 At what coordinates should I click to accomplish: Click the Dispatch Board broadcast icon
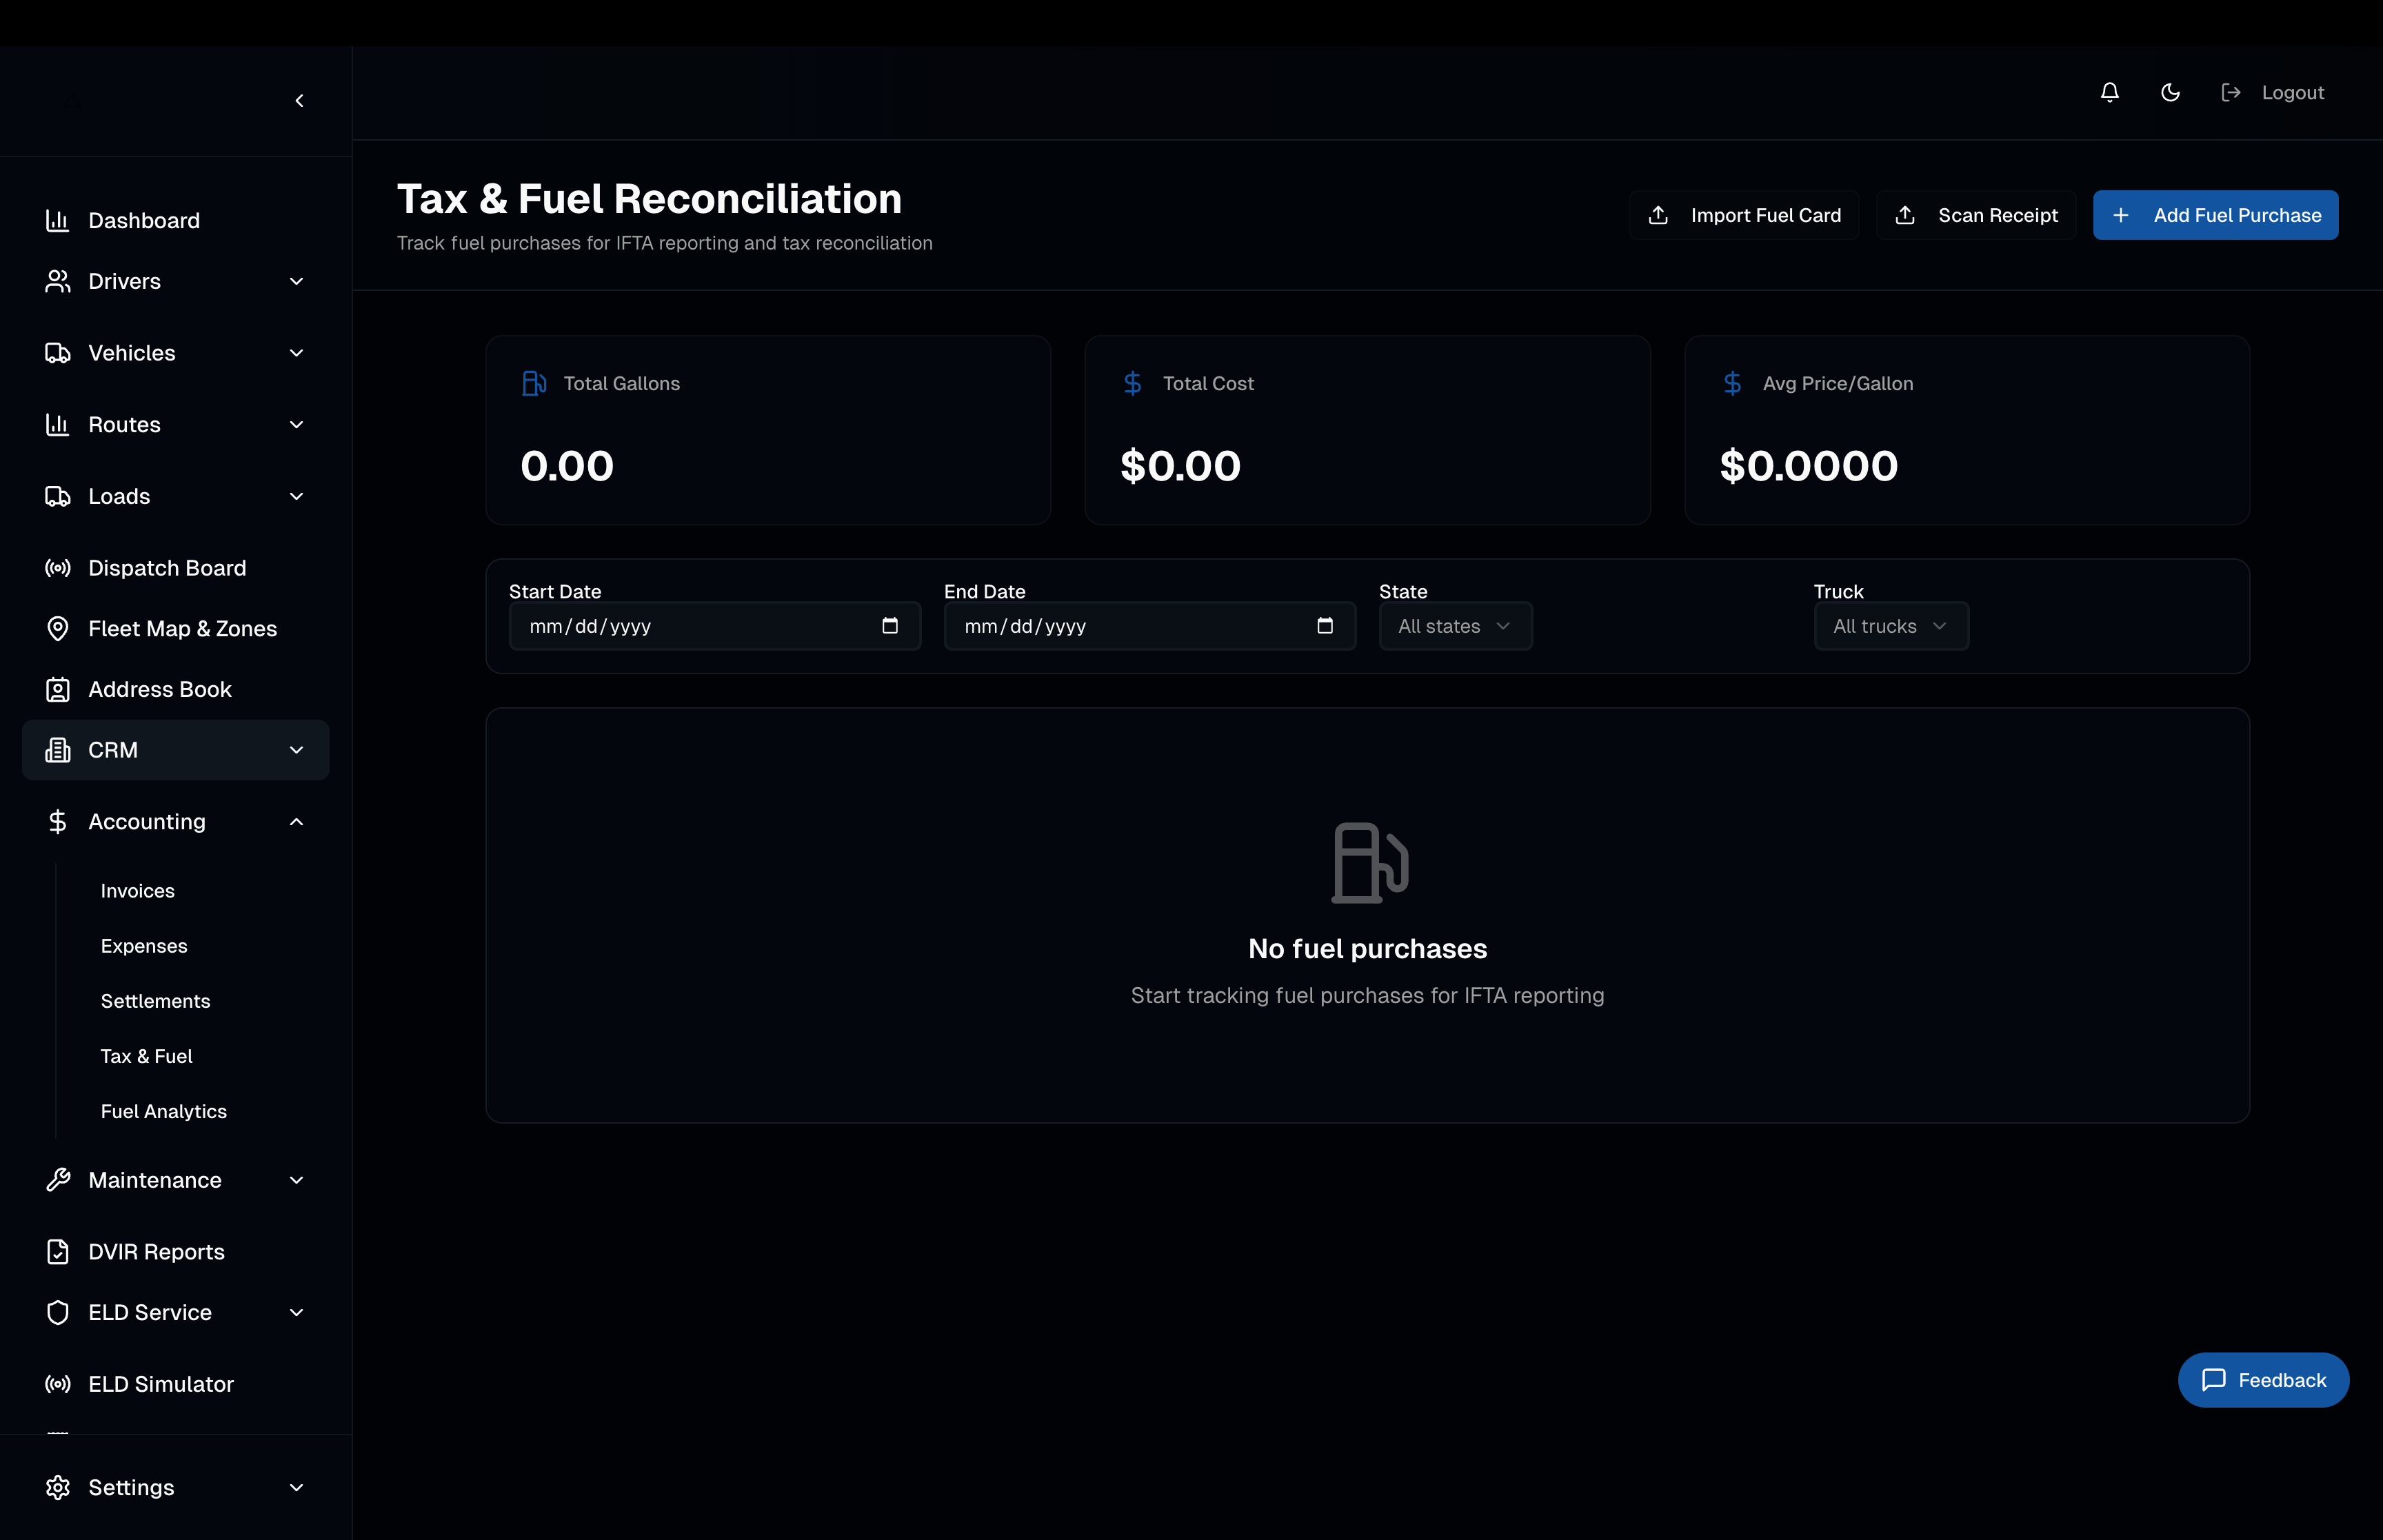[58, 568]
